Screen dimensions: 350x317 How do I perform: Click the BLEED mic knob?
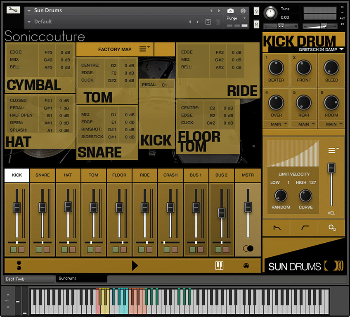331,68
